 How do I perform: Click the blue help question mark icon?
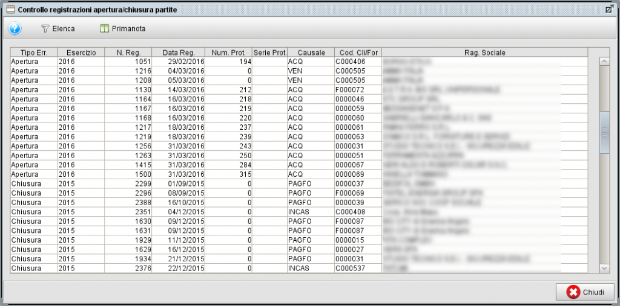(15, 28)
